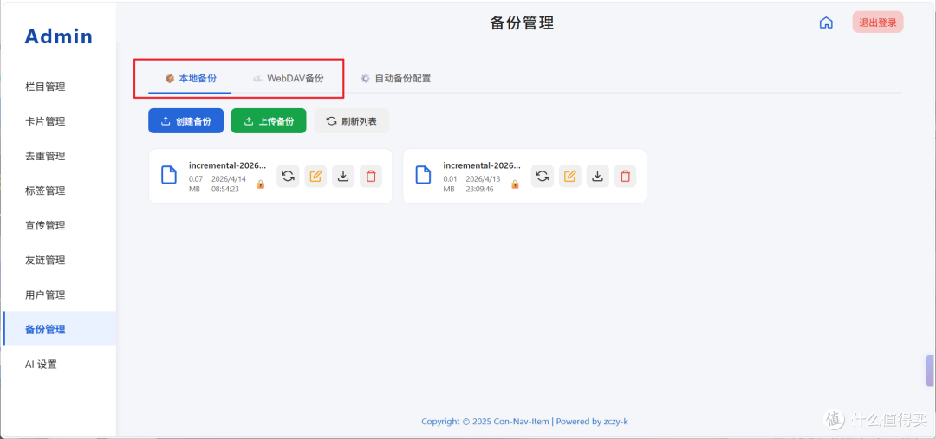The width and height of the screenshot is (936, 439).
Task: Log out using 退出登录 button
Action: (877, 23)
